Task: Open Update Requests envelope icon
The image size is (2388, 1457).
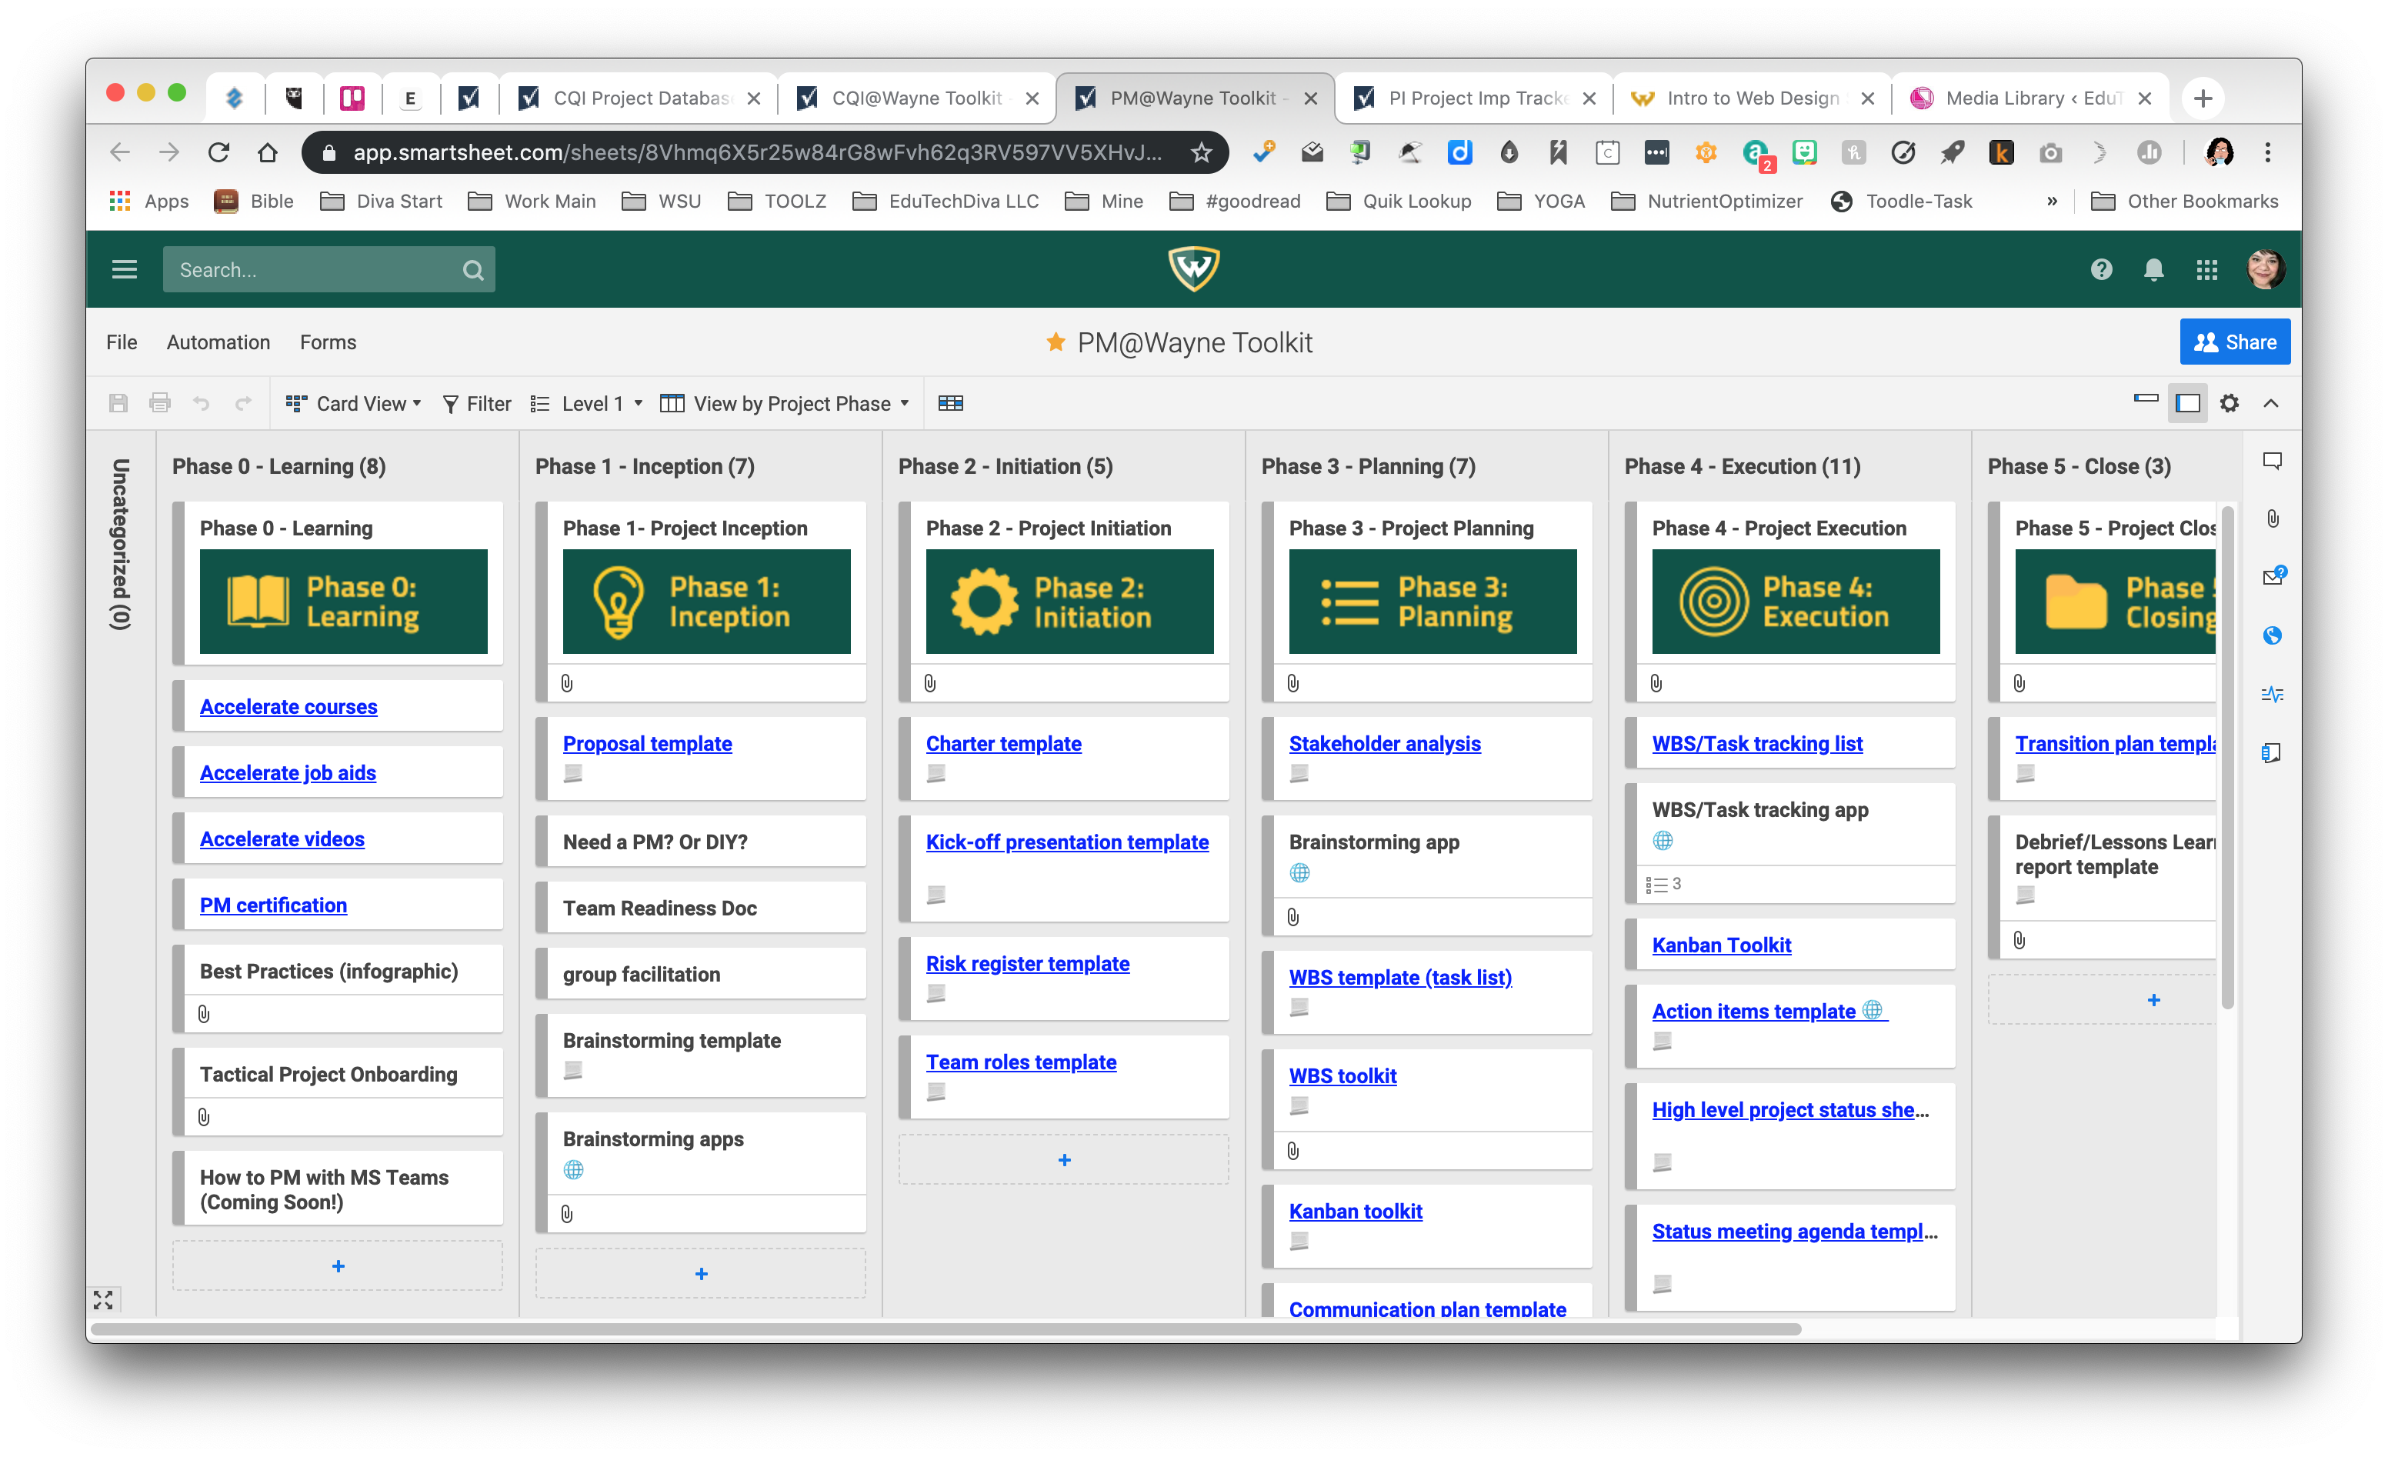Action: pyautogui.click(x=2272, y=577)
